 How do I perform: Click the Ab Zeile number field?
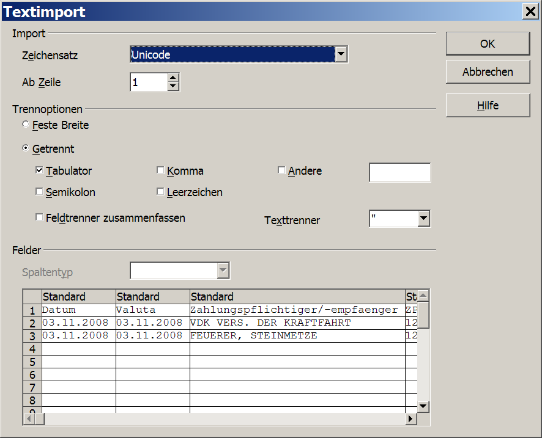(x=148, y=82)
